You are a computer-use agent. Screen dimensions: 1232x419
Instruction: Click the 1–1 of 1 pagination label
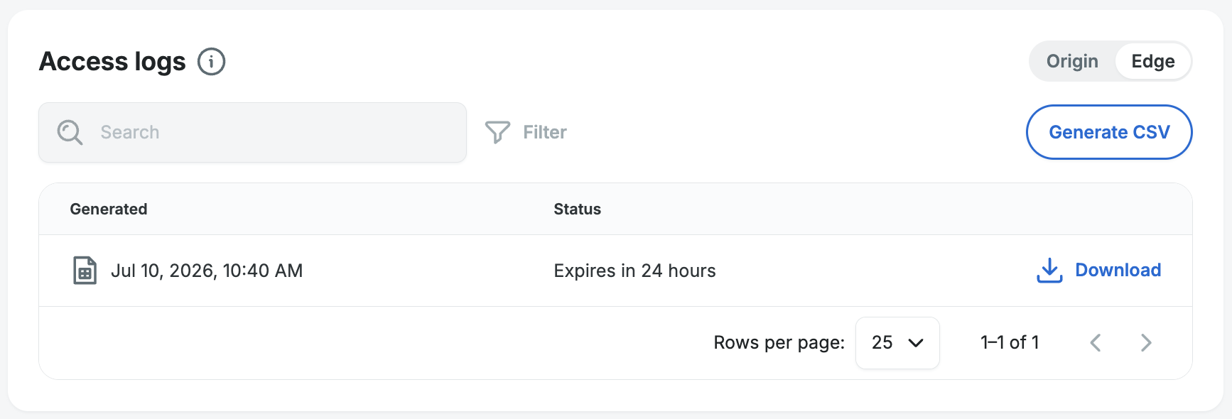point(1010,343)
